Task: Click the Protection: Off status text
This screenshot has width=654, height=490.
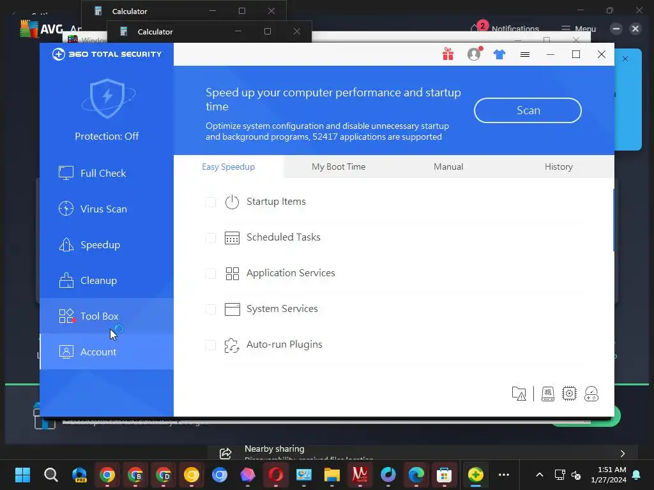Action: 107,137
